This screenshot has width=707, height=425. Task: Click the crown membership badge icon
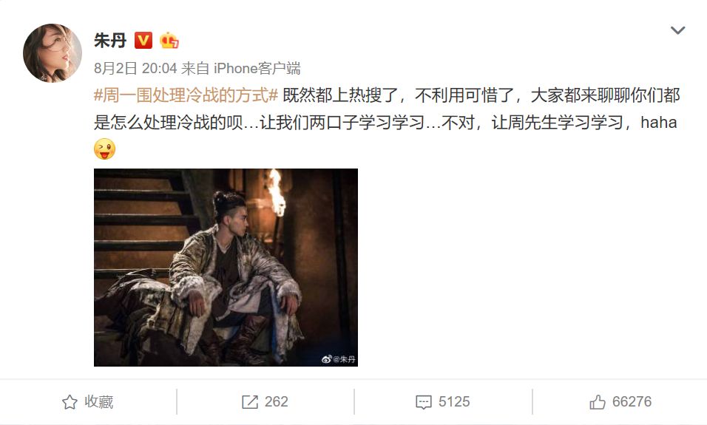click(x=169, y=41)
